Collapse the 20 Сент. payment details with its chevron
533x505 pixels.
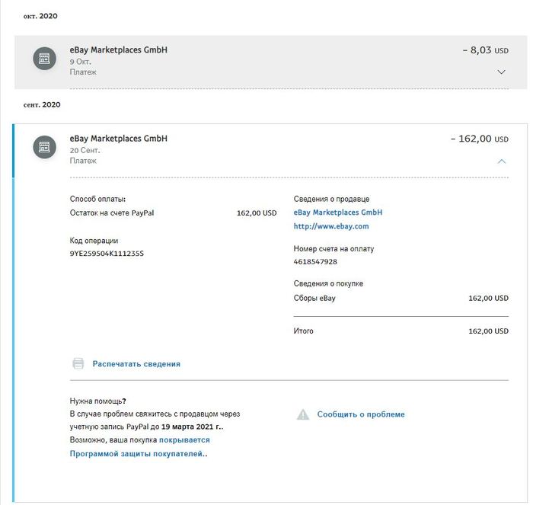pos(501,161)
